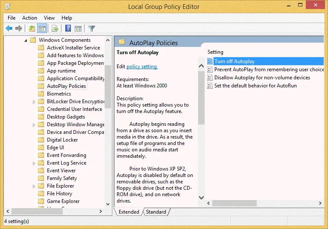The width and height of the screenshot is (328, 229).
Task: Expand the BitLocker Drive Encryption node
Action: click(x=34, y=102)
